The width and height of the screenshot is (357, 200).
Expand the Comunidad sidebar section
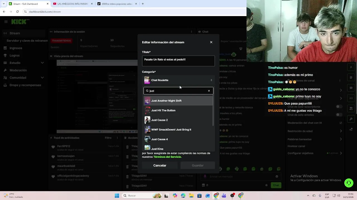pyautogui.click(x=42, y=78)
